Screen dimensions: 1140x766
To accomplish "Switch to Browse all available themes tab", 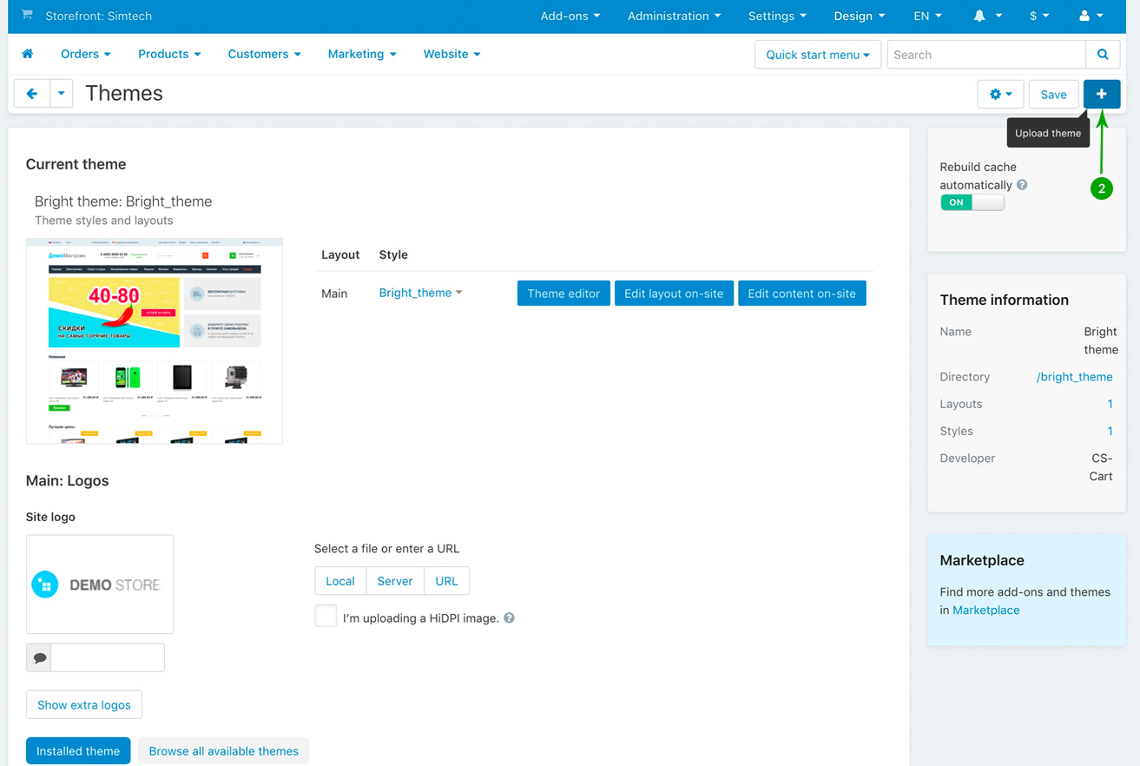I will (223, 751).
